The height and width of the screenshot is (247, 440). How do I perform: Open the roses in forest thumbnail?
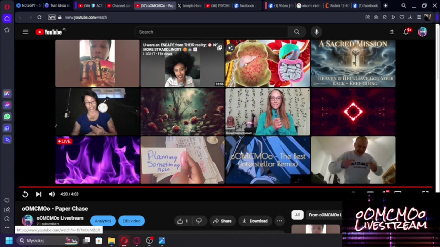[x=183, y=112]
